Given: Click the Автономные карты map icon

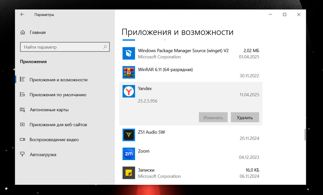Looking at the screenshot, I should click(x=22, y=109).
